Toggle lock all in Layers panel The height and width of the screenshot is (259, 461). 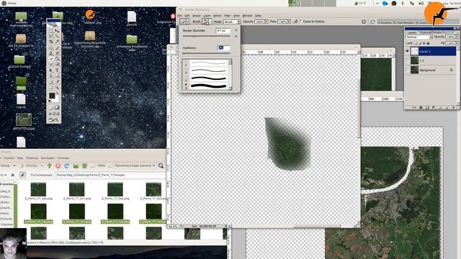428,43
